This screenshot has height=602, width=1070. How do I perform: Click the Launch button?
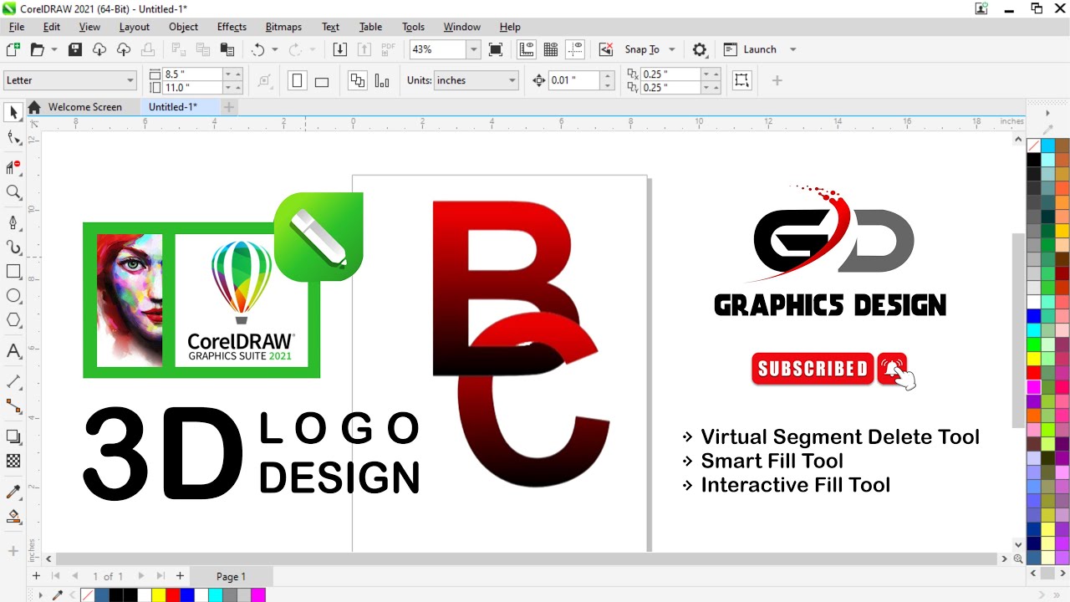pos(750,49)
